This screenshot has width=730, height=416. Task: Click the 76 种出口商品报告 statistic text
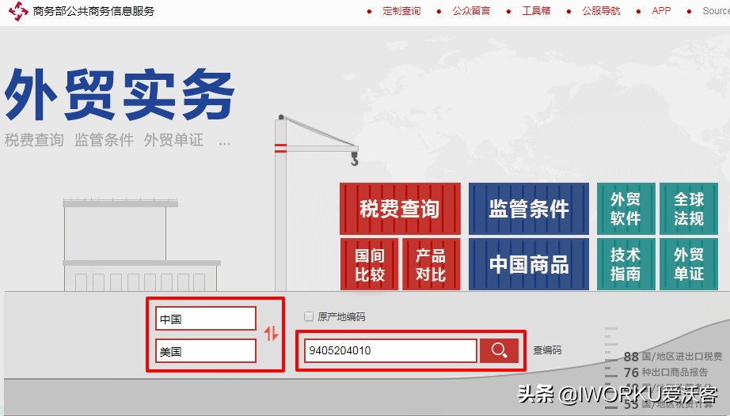(665, 373)
